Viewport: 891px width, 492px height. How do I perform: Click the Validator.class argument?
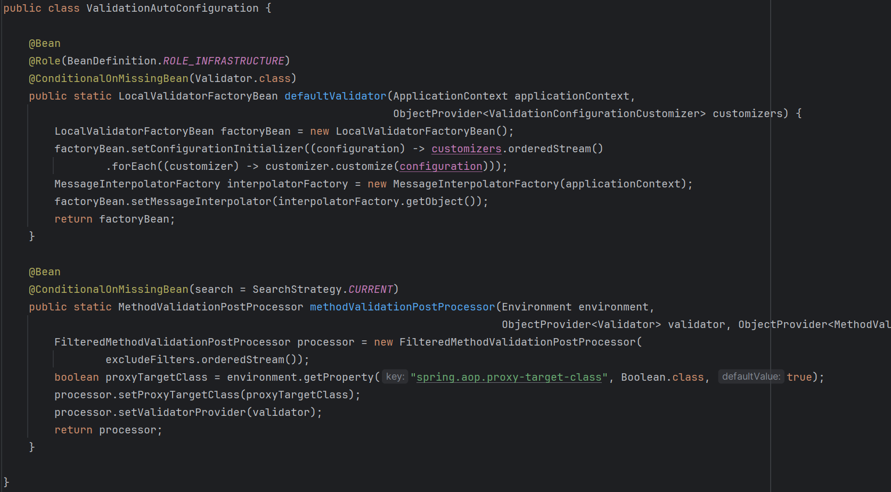tap(243, 78)
